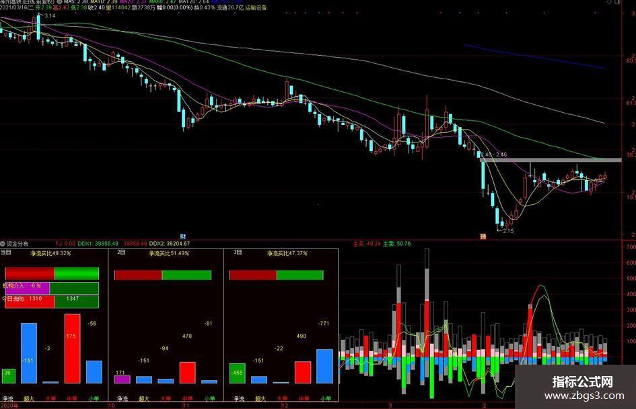Jump to month 11 on the time axis
Screen dimensions: 636x409
(x=186, y=406)
